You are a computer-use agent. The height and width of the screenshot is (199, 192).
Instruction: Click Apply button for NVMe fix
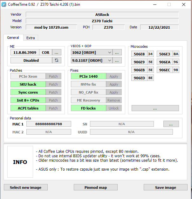(x=114, y=84)
